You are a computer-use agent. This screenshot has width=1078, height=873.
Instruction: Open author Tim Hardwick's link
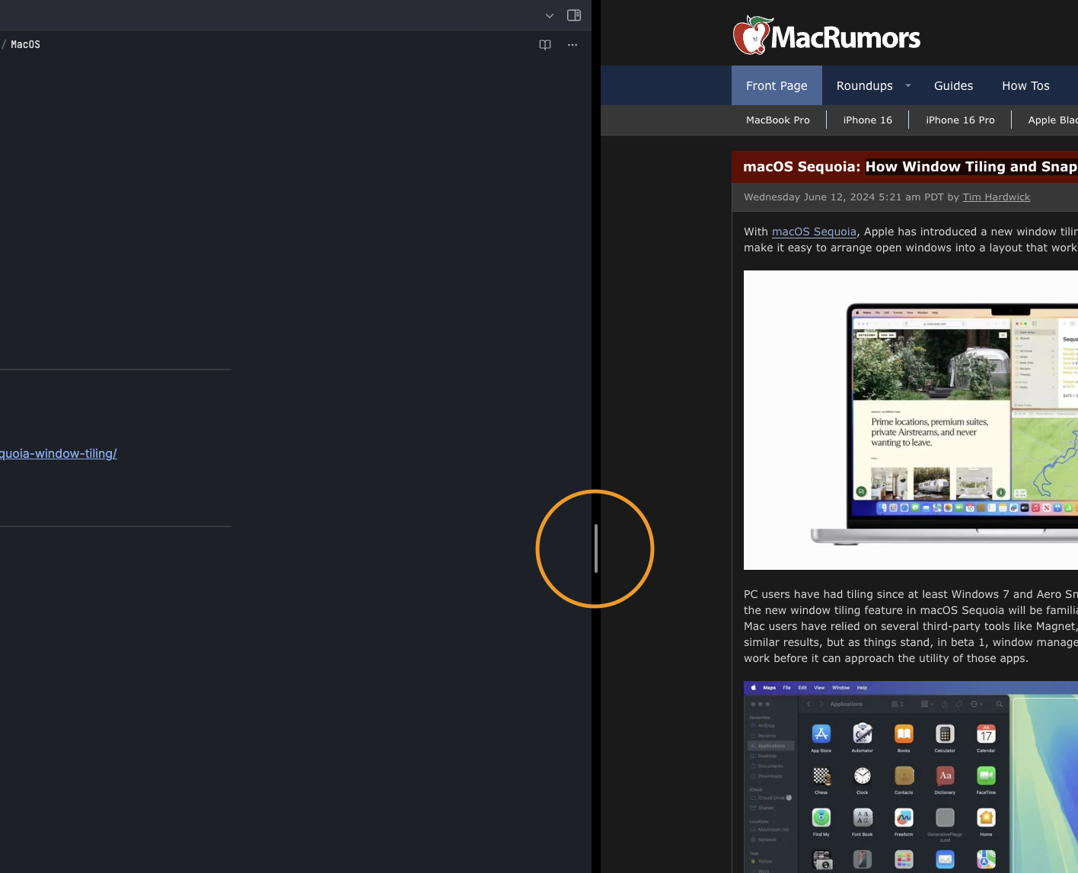996,197
